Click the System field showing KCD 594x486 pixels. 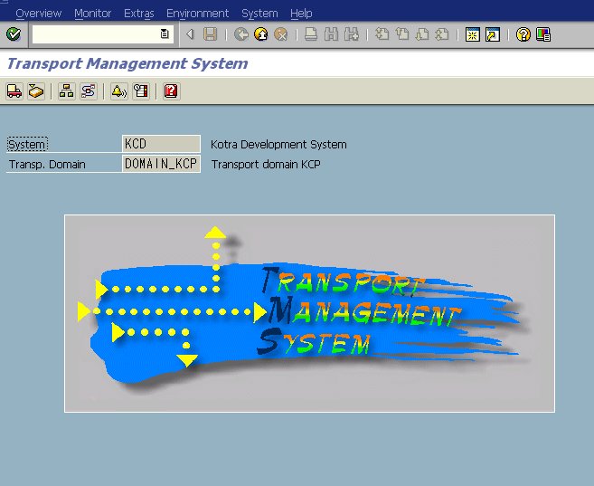(x=161, y=144)
